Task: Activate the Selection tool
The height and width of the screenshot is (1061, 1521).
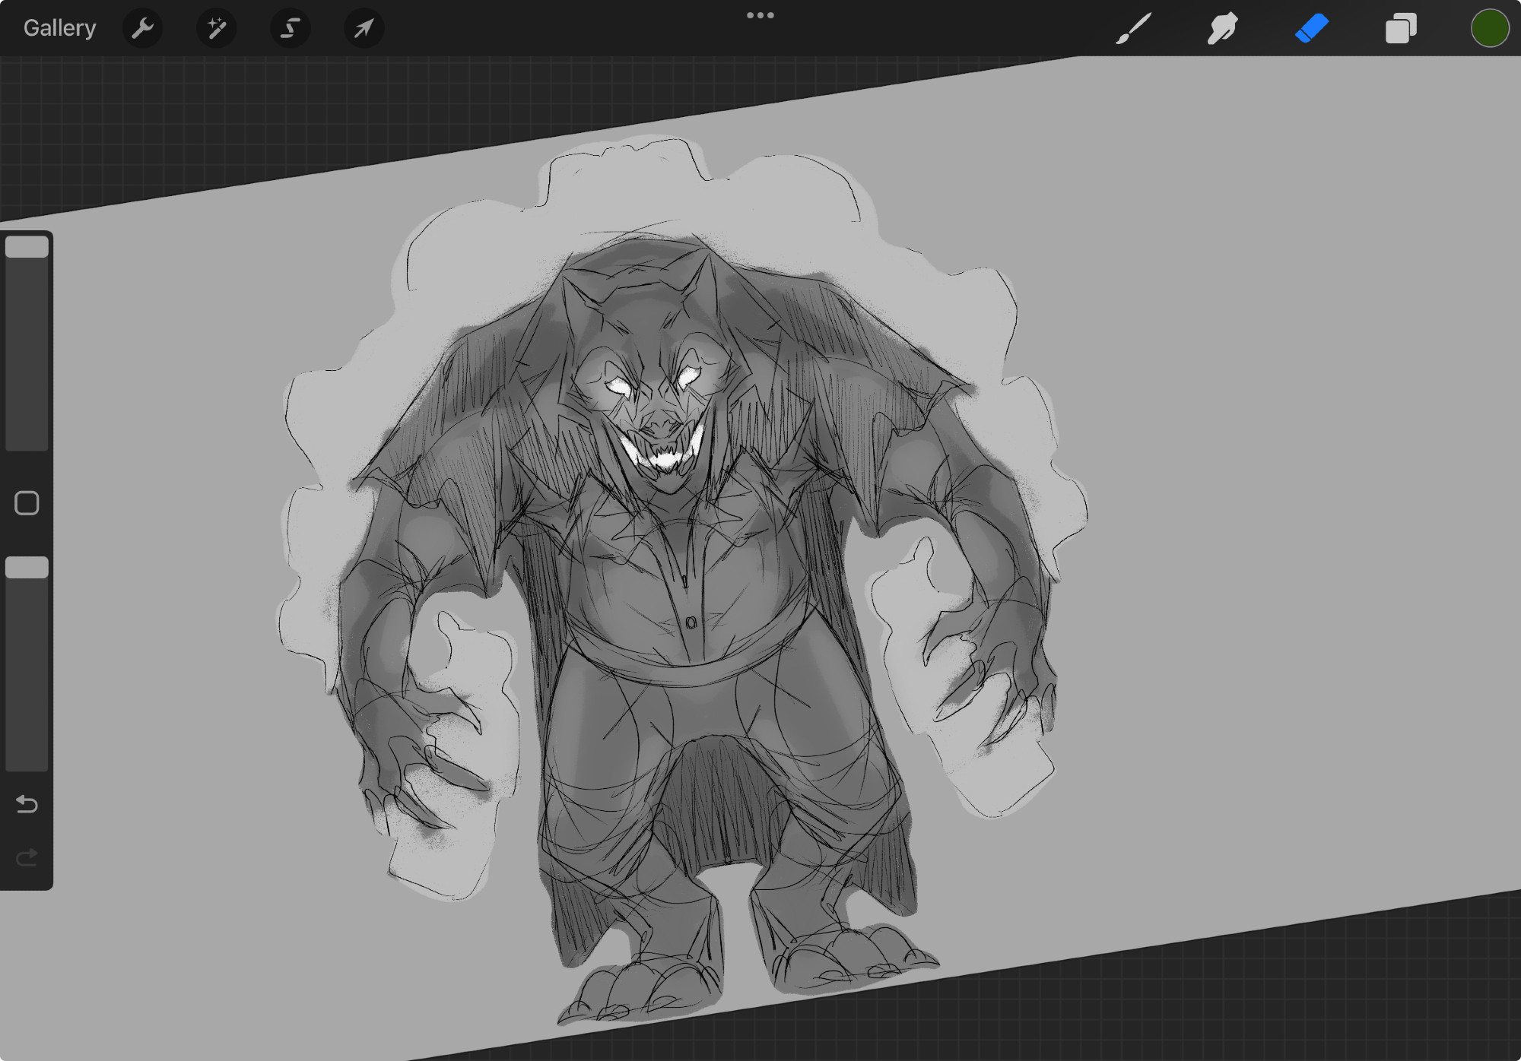Action: [x=290, y=29]
